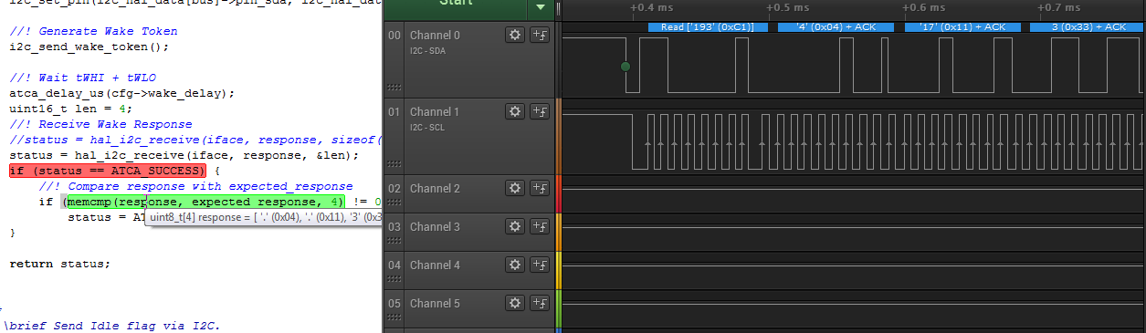Select the Read ['193' (0xC1)] I2C frame
Screen dimensions: 1146x333
(x=707, y=27)
